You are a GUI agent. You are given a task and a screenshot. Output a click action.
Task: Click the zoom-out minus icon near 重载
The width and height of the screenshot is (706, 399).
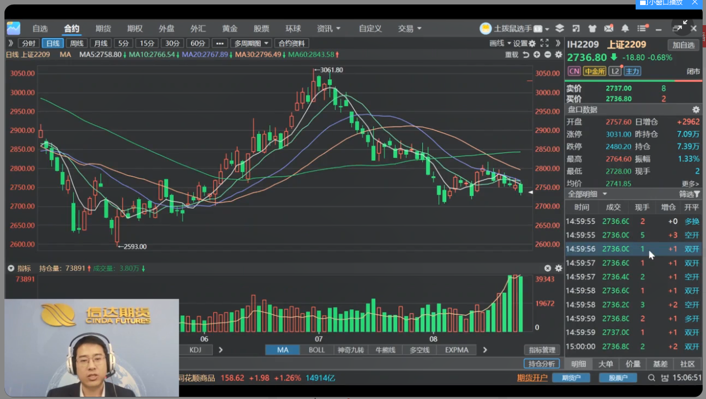547,55
